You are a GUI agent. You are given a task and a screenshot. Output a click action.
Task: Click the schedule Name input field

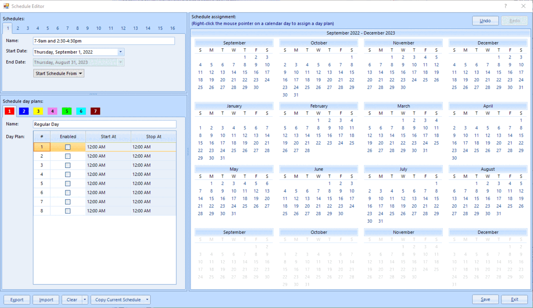(x=104, y=41)
